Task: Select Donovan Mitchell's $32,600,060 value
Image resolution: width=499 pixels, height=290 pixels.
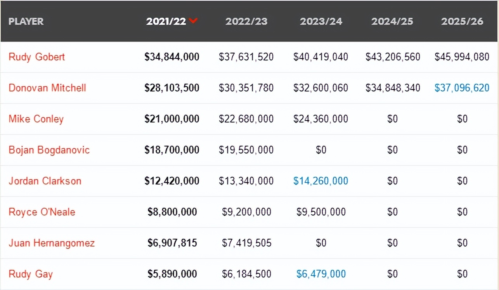Action: coord(321,88)
